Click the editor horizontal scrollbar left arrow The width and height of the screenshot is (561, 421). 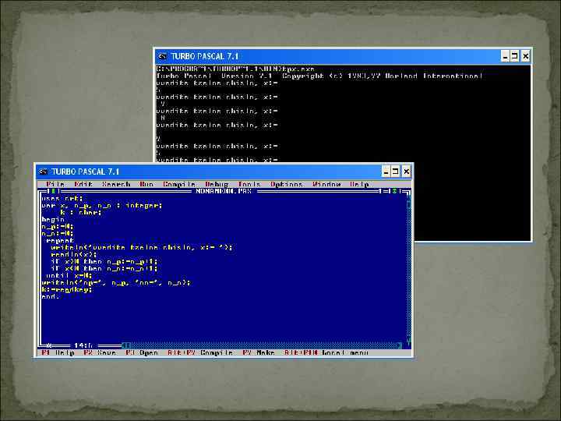pos(125,345)
